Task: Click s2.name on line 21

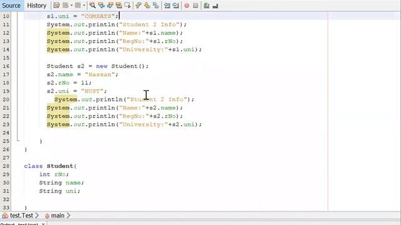Action: coord(162,108)
